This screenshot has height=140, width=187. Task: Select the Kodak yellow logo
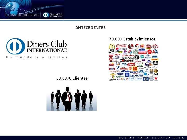[x=135, y=69]
